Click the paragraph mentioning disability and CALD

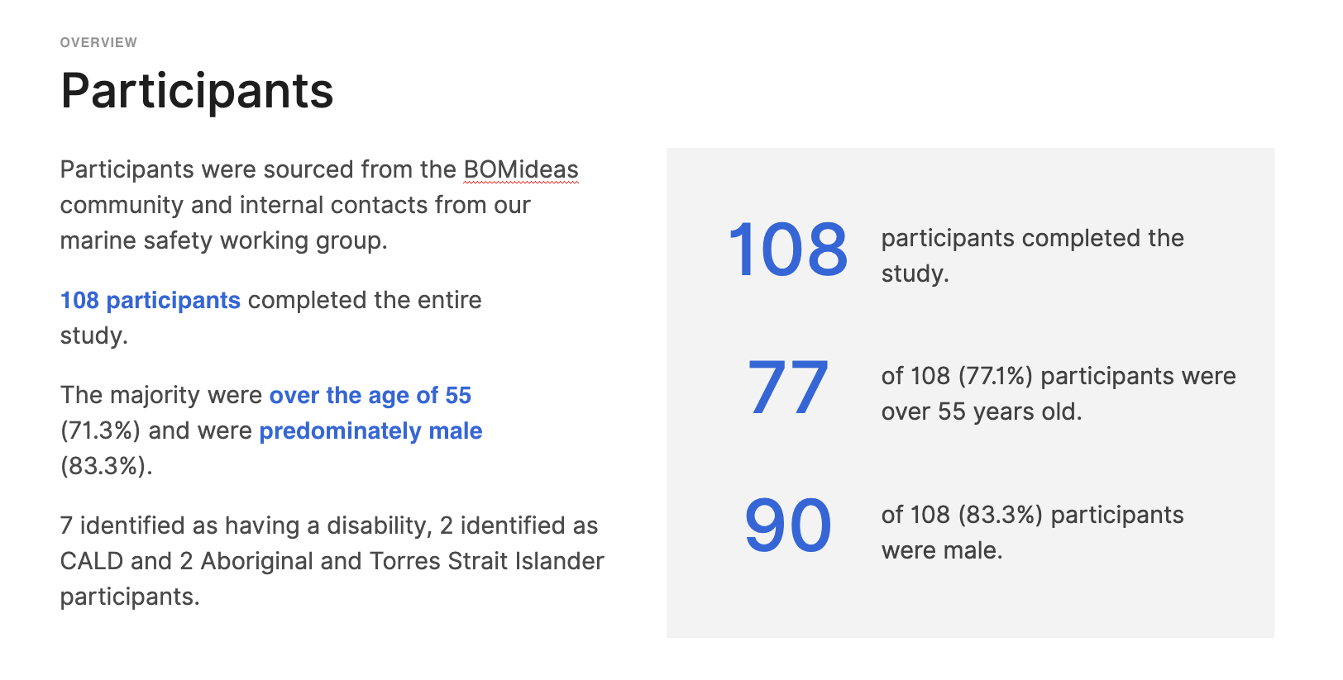[332, 561]
